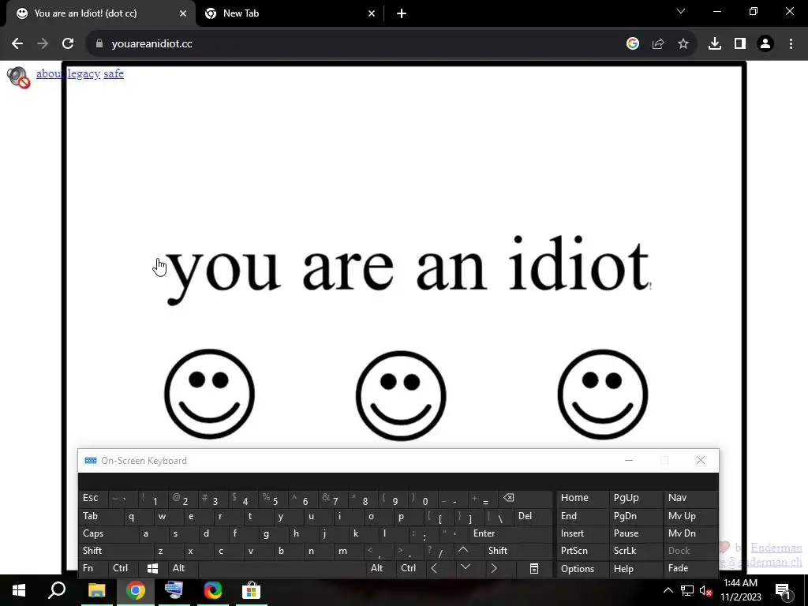808x606 pixels.
Task: Open a new tab with plus button
Action: (402, 13)
